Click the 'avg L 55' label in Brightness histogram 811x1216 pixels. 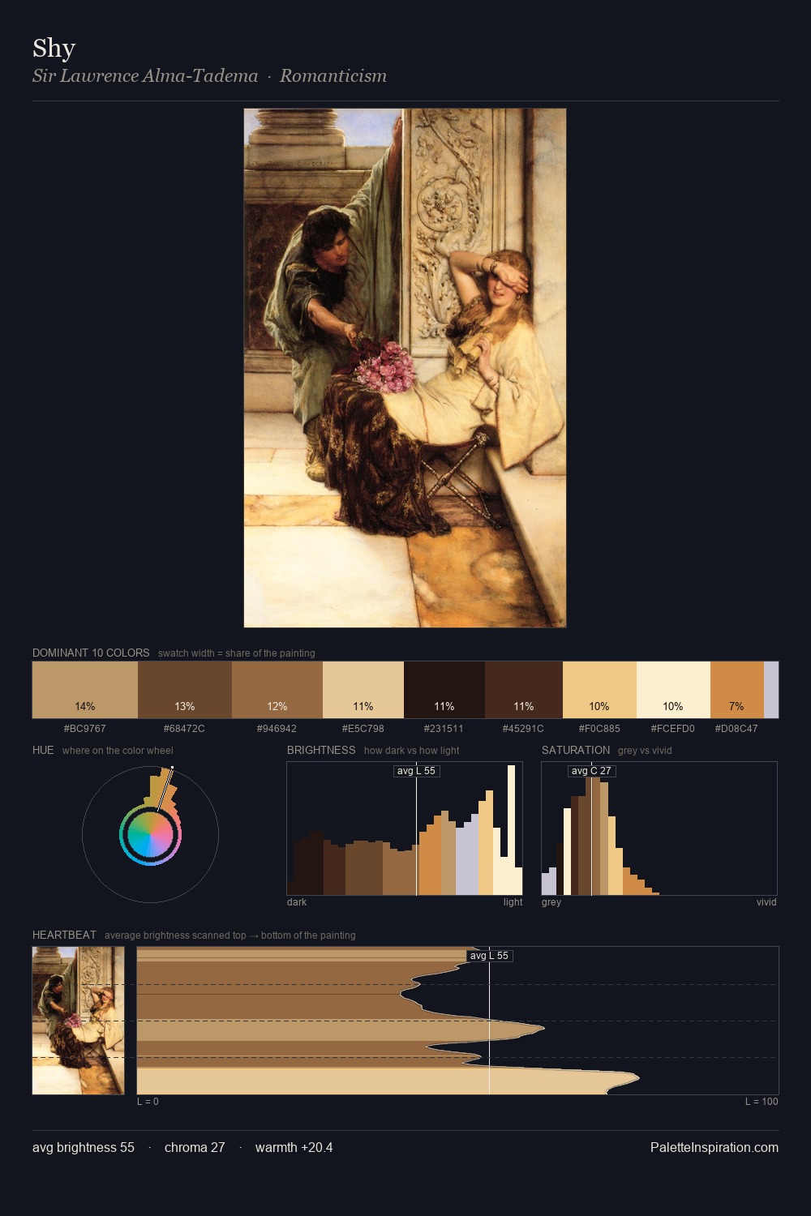pos(416,771)
